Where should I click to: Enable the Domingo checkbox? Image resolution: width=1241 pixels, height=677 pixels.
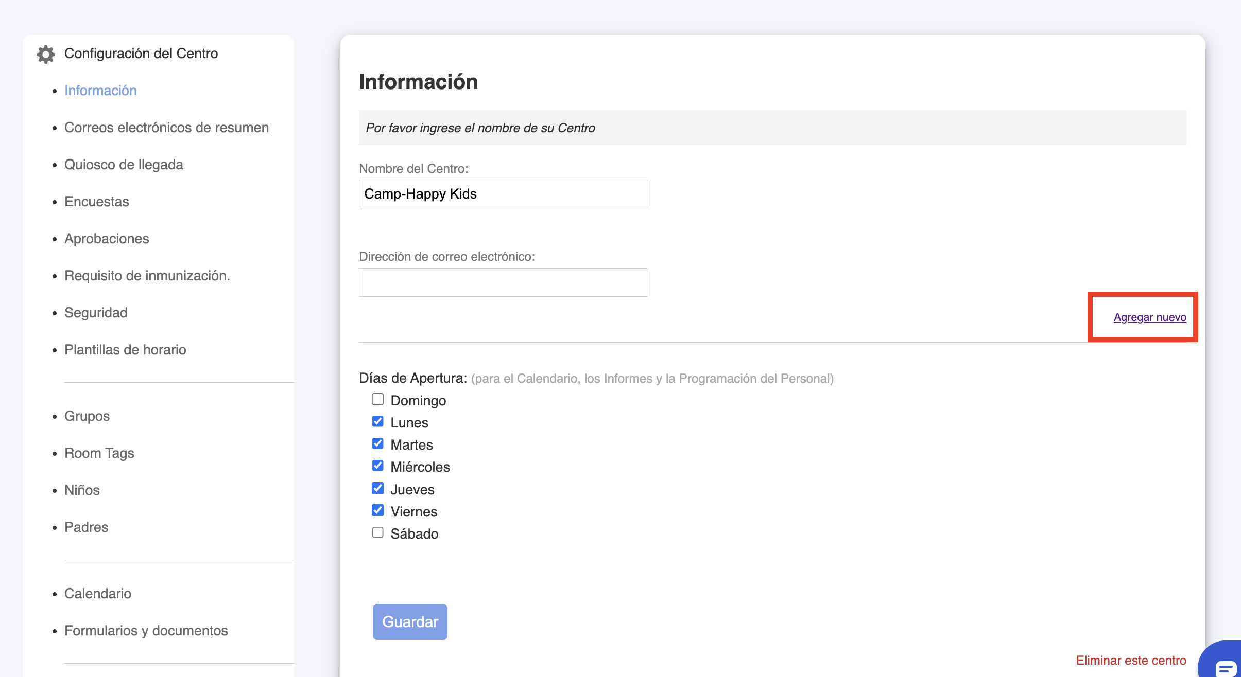coord(377,399)
